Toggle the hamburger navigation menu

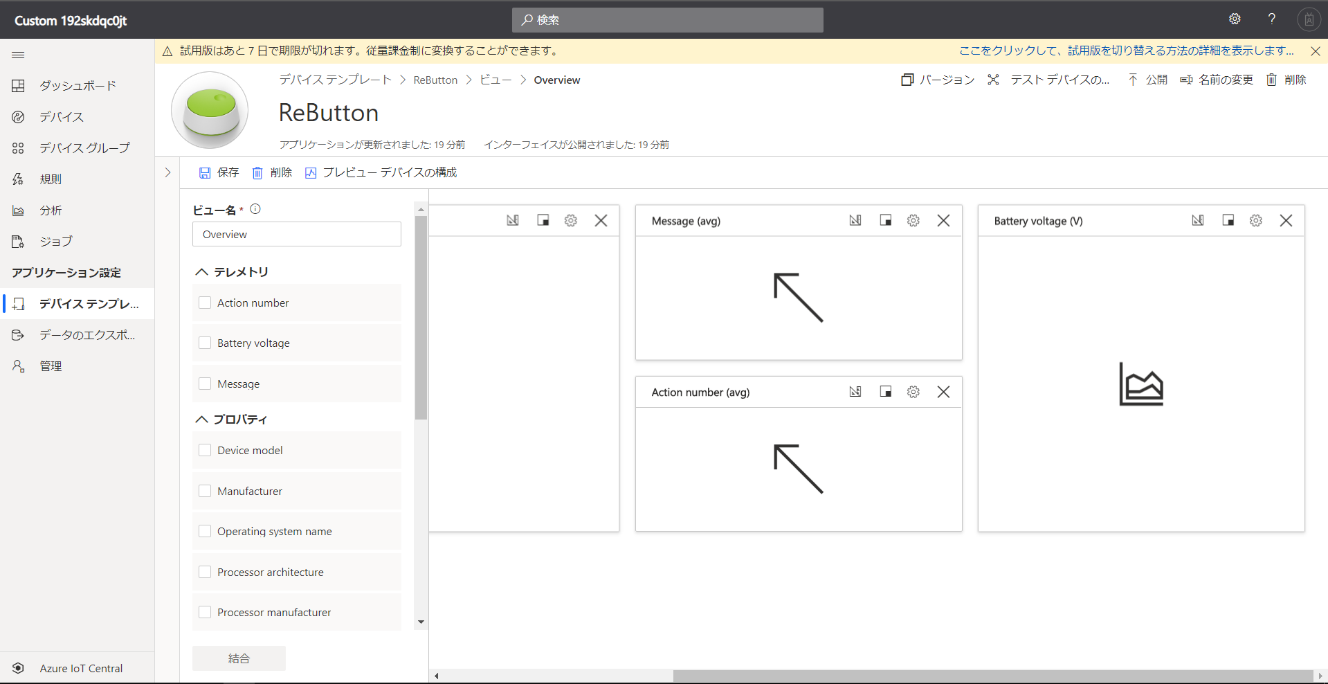tap(18, 55)
